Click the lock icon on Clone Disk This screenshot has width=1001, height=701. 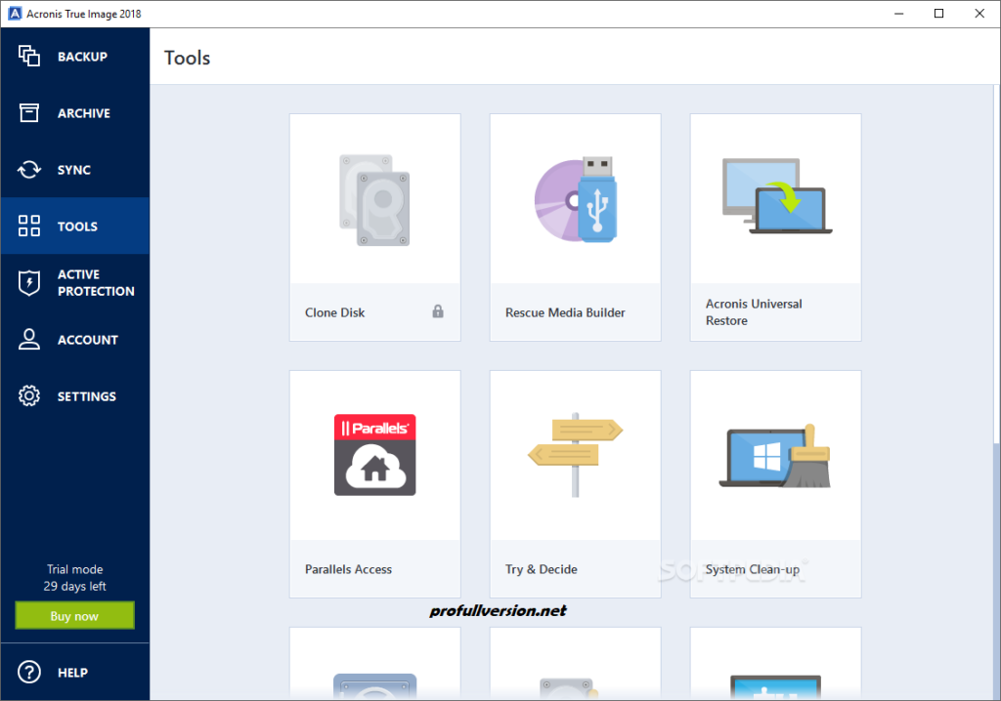pyautogui.click(x=436, y=311)
